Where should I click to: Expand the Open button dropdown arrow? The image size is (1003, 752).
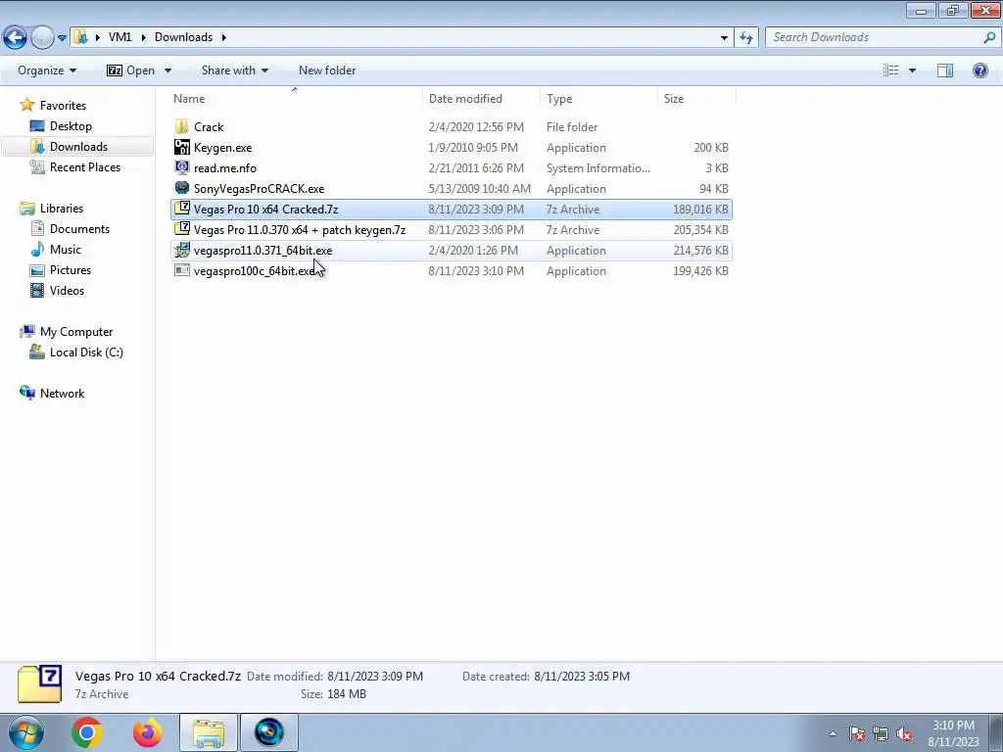point(167,70)
